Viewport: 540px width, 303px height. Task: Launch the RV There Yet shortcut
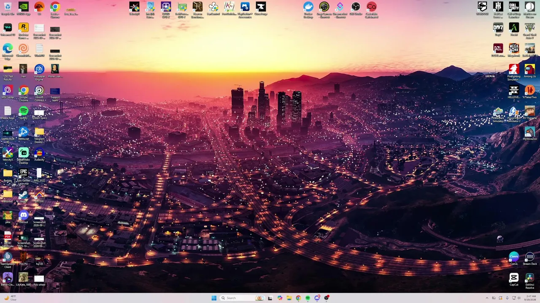pyautogui.click(x=529, y=113)
